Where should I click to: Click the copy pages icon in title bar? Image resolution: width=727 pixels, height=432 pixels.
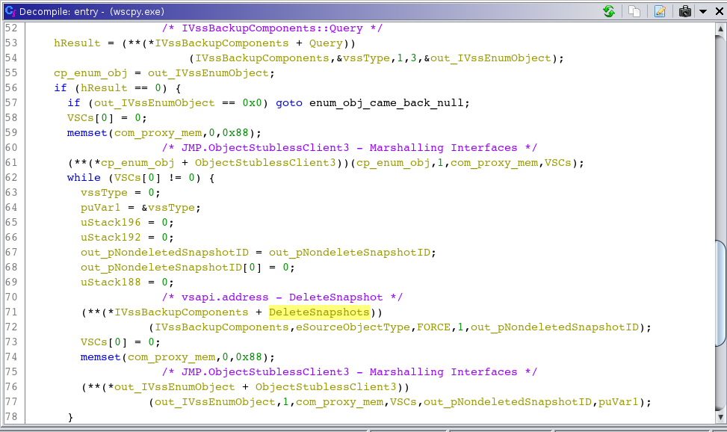point(634,11)
